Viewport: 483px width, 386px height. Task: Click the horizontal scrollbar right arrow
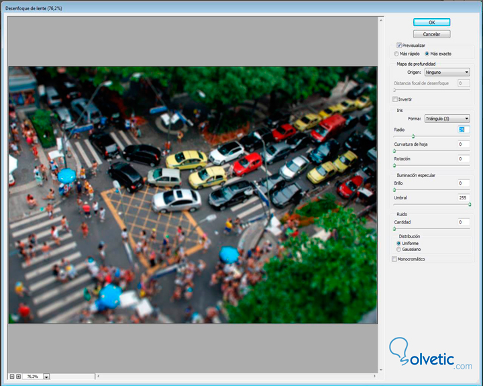click(374, 376)
